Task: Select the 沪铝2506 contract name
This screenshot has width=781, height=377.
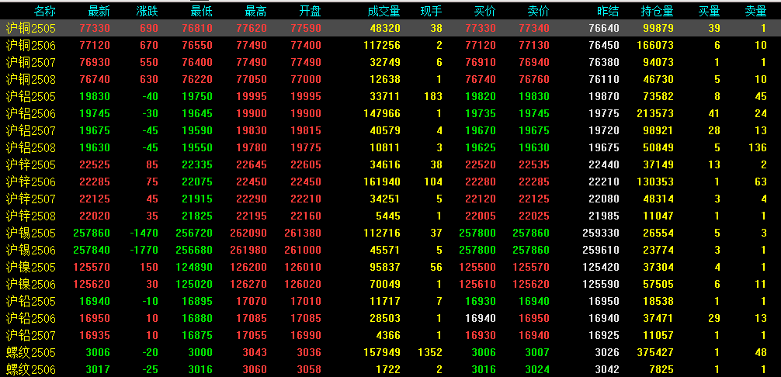Action: pos(31,114)
